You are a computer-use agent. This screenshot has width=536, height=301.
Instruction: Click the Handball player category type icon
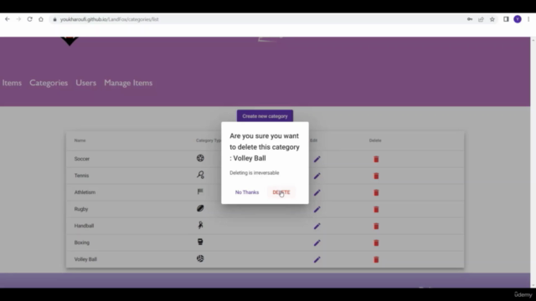200,225
